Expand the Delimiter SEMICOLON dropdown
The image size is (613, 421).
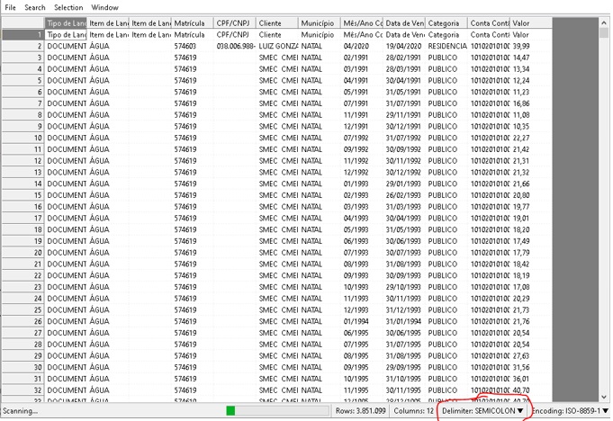[x=520, y=410]
